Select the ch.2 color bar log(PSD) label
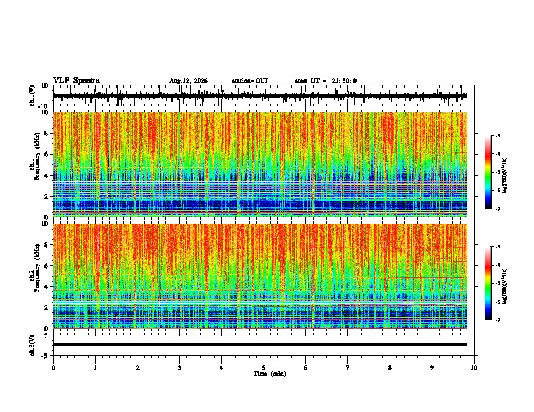 [505, 286]
